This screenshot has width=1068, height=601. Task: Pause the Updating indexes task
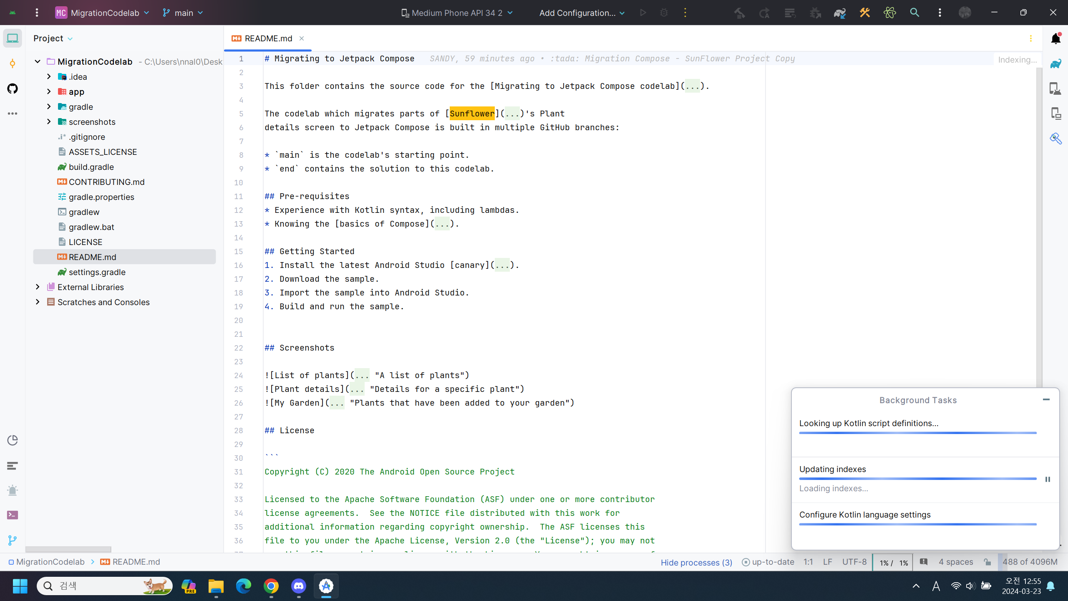1048,479
